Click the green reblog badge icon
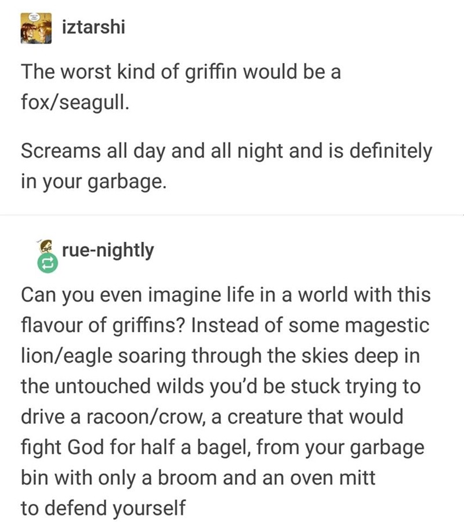 coord(48,263)
